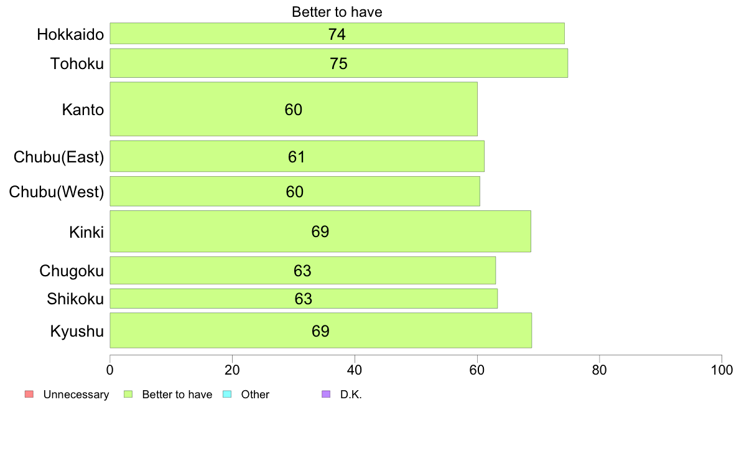This screenshot has width=739, height=458.
Task: Select the Chubu(West) bar showing 60
Action: coord(295,191)
